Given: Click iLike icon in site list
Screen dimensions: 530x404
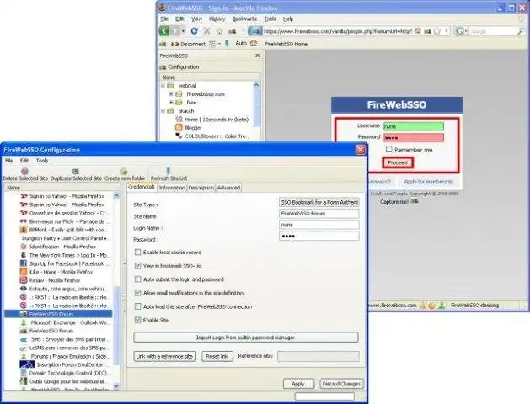Looking at the screenshot, I should (x=24, y=272).
